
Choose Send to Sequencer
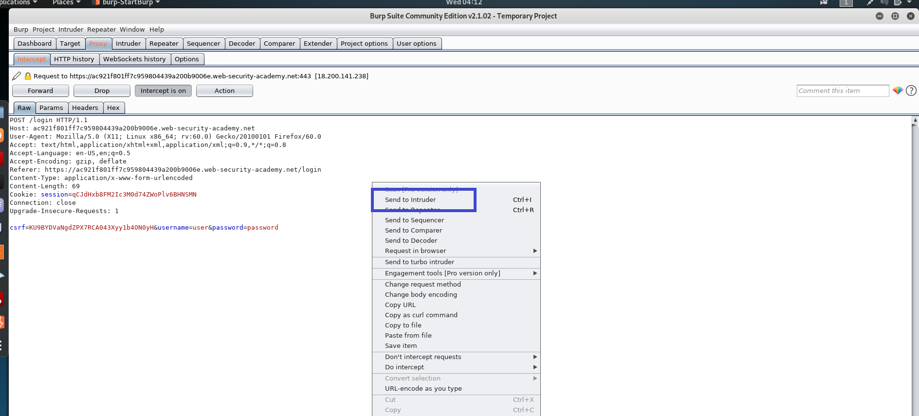456,220
